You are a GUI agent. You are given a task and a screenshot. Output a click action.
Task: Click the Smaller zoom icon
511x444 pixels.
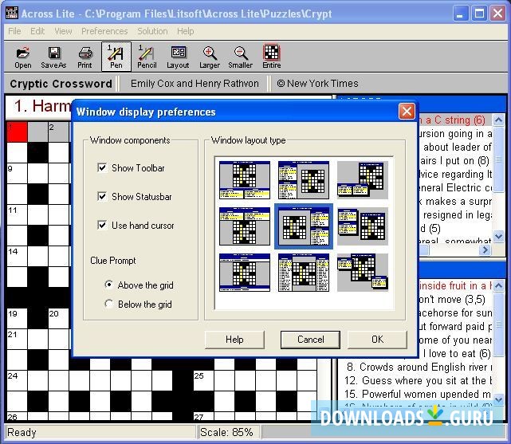pos(241,57)
